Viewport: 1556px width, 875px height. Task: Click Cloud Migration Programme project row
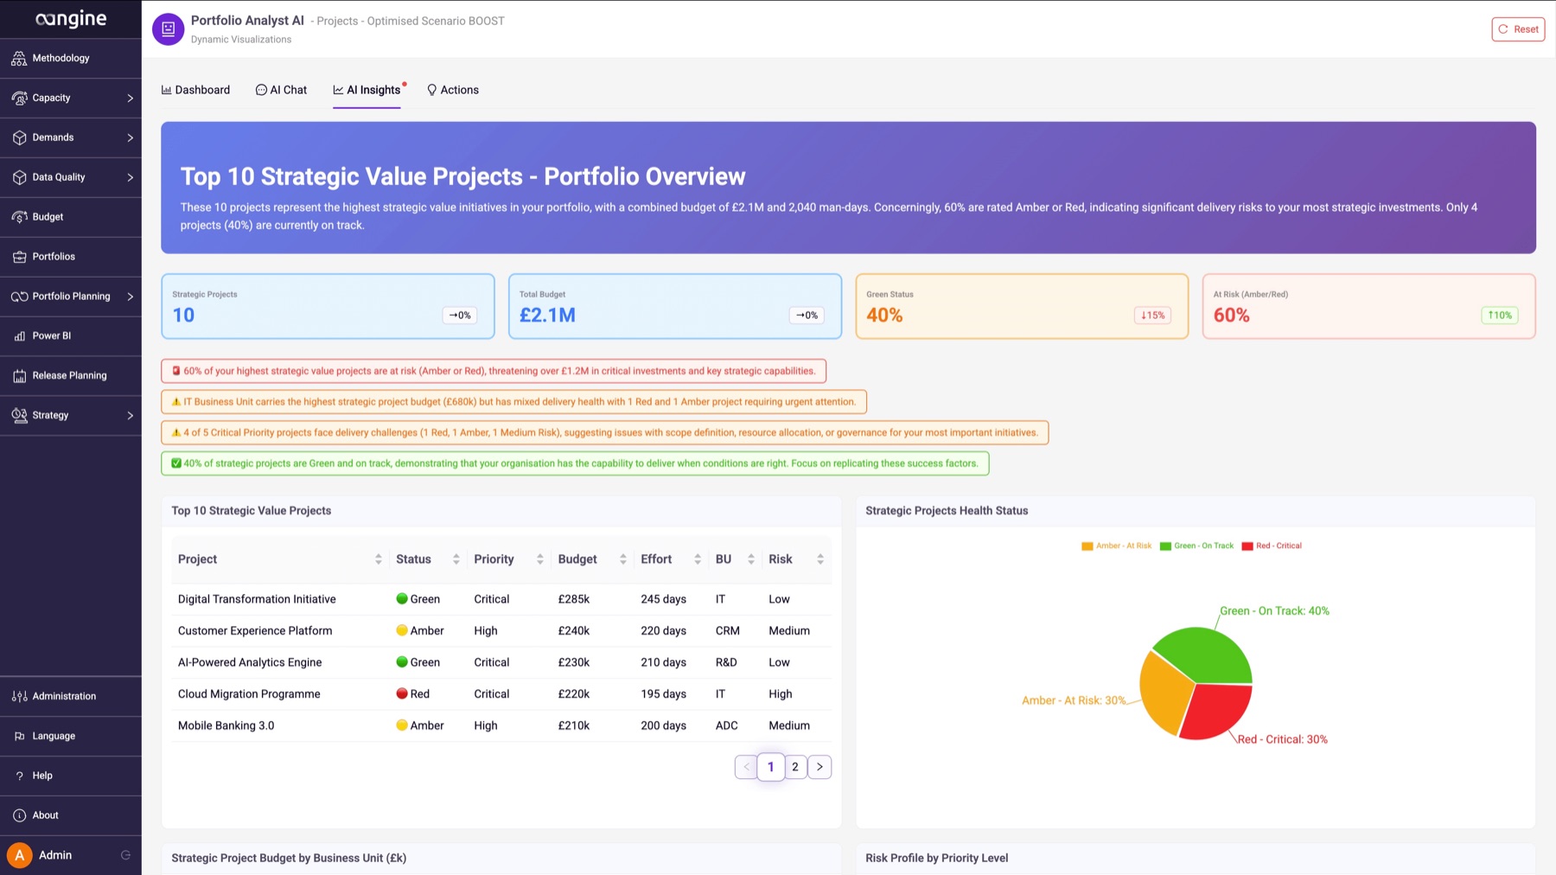501,694
